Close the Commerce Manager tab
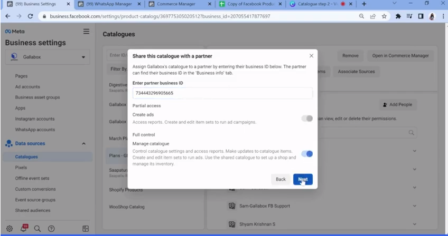 [x=209, y=4]
